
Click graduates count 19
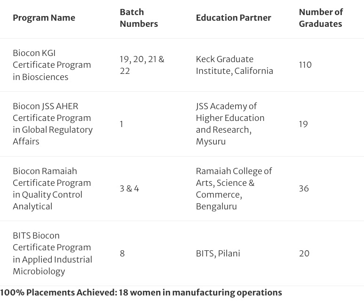303,124
